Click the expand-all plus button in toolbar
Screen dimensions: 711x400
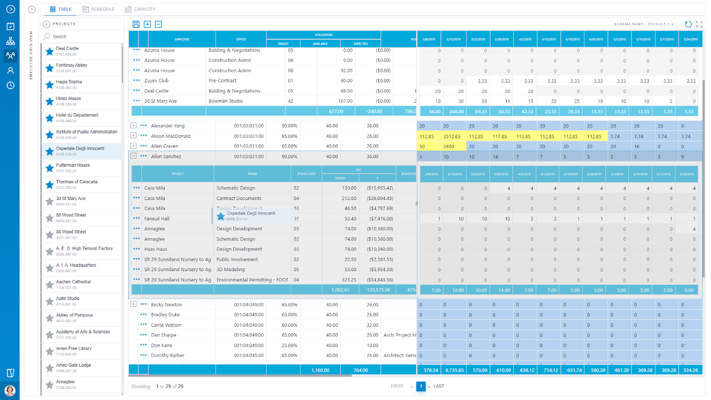(x=147, y=24)
